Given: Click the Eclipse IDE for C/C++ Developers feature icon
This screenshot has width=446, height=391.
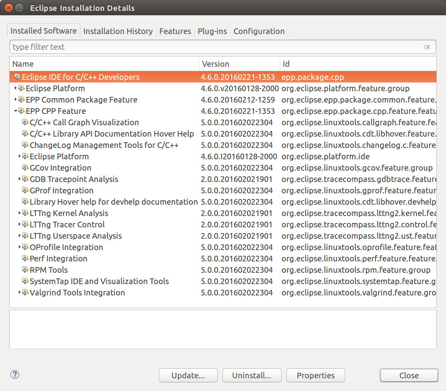Looking at the screenshot, I should pos(17,77).
